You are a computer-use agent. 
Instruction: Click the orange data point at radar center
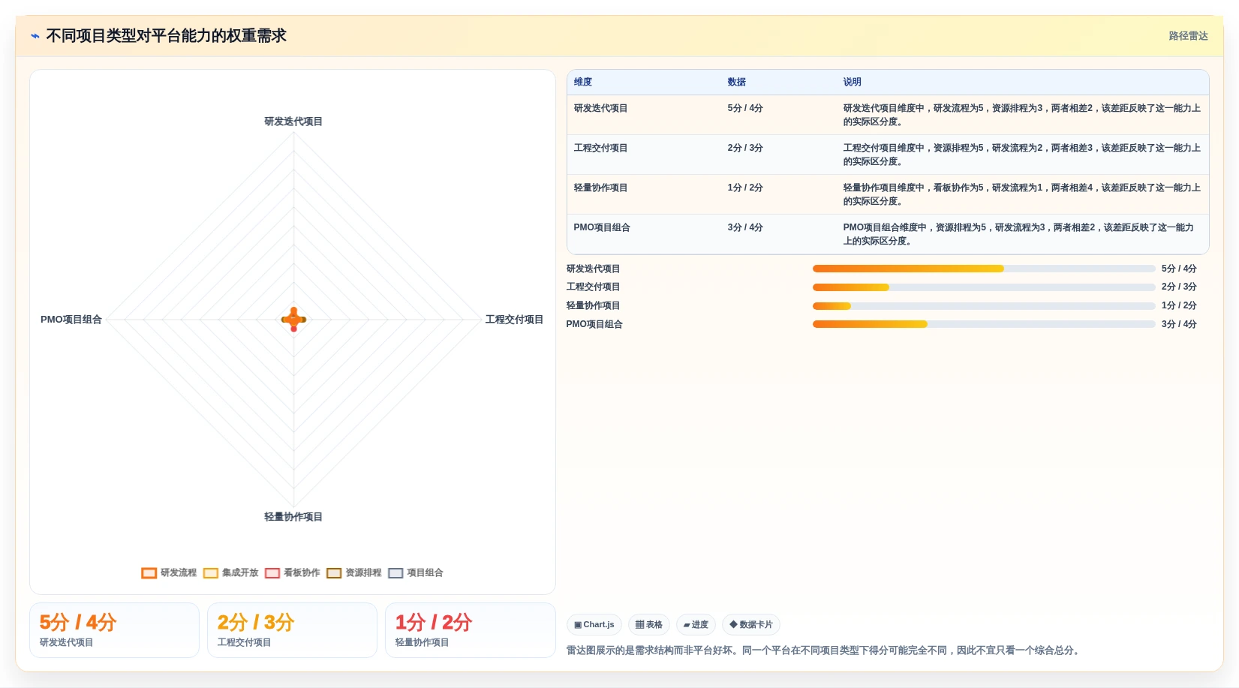tap(293, 320)
